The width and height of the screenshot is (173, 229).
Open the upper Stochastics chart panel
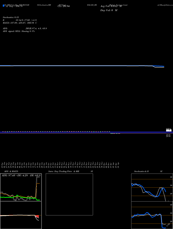[152, 187]
